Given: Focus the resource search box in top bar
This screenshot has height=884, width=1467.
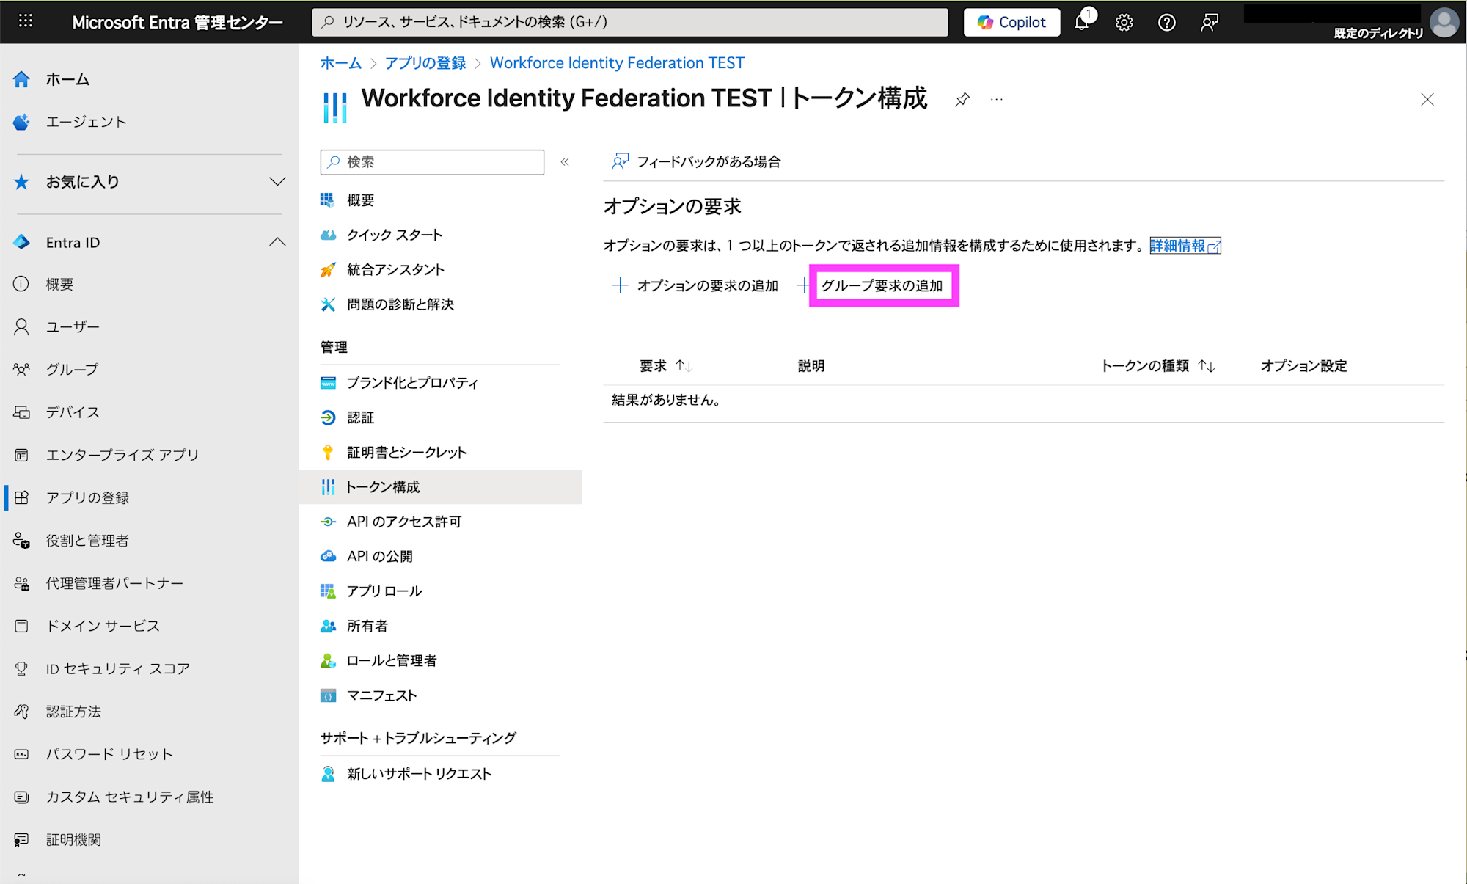Looking at the screenshot, I should pos(630,22).
